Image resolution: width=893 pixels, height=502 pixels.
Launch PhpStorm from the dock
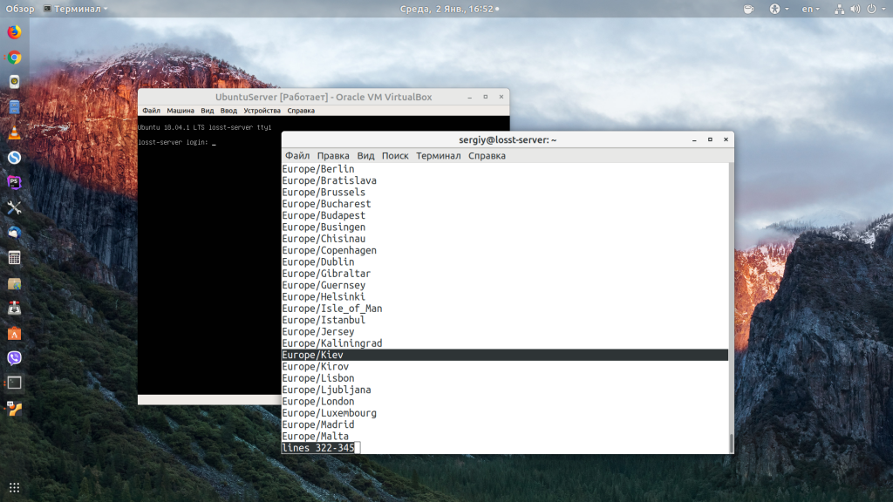(x=14, y=182)
